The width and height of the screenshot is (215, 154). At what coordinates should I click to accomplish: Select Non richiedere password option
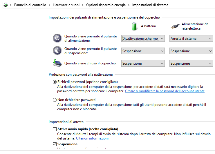click(x=55, y=100)
